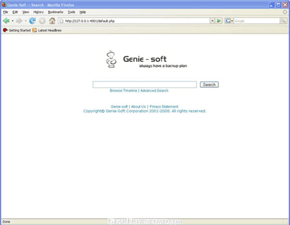Follow the Browse Timeline link

(x=123, y=90)
